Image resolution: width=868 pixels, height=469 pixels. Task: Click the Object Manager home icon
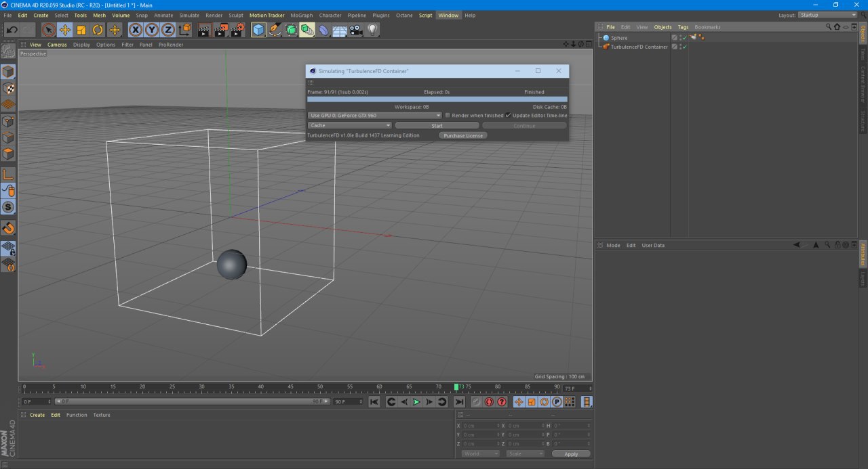click(837, 27)
